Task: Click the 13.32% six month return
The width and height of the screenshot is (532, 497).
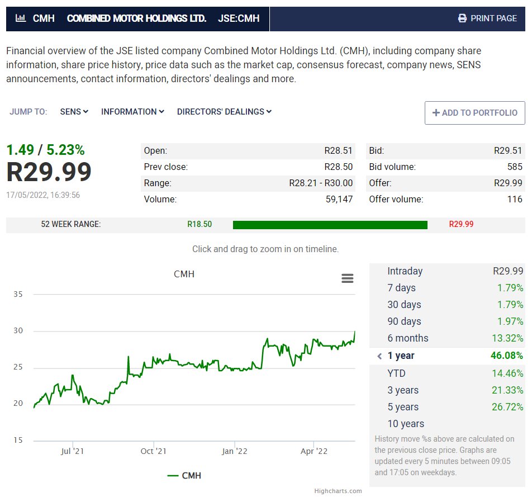Action: pos(507,338)
